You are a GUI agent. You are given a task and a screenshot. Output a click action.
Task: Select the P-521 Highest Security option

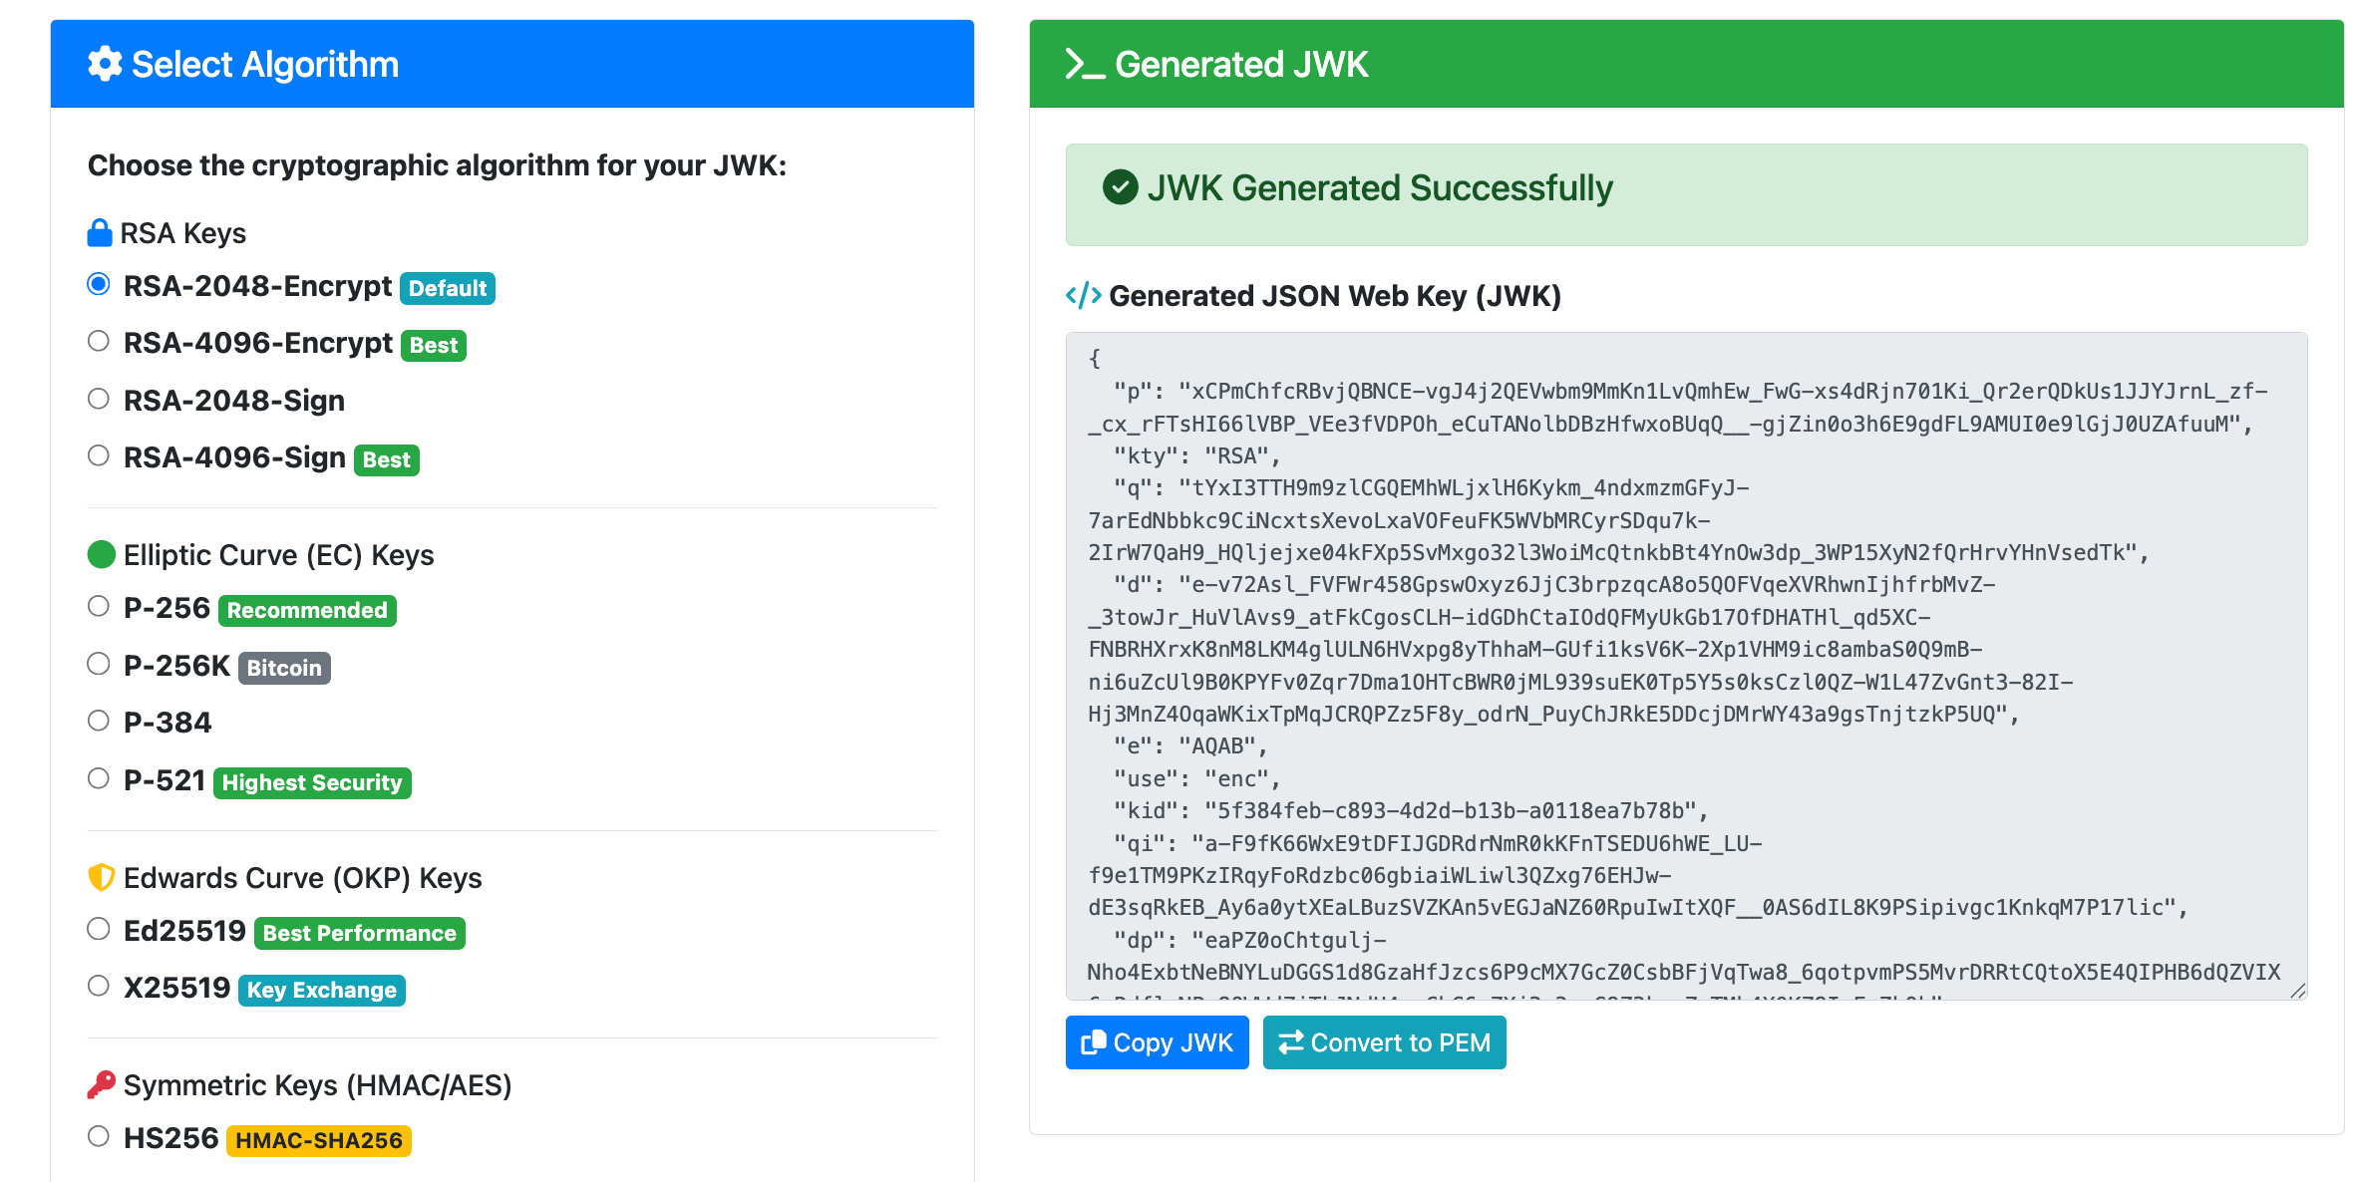99,779
